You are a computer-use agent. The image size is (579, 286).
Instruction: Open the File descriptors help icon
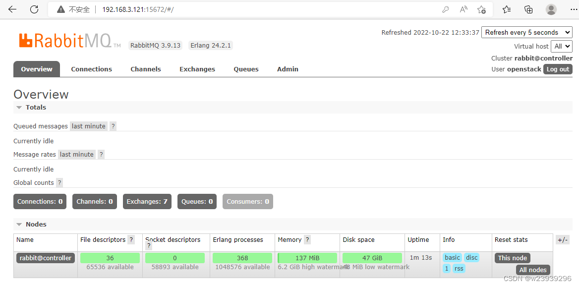[x=131, y=239]
